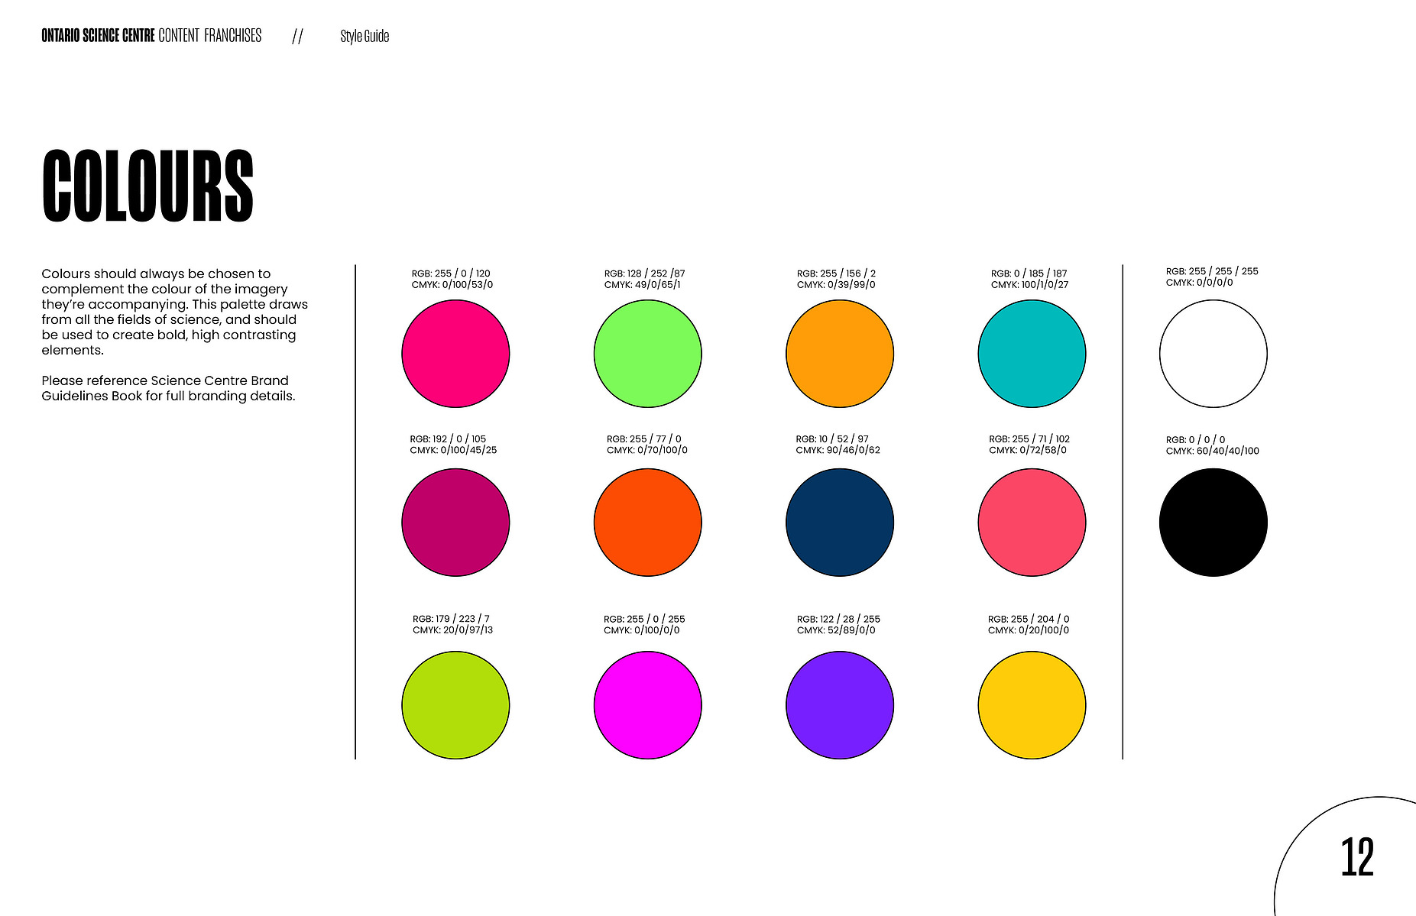Click the black swatch RGB 0/0/0

click(x=1213, y=523)
